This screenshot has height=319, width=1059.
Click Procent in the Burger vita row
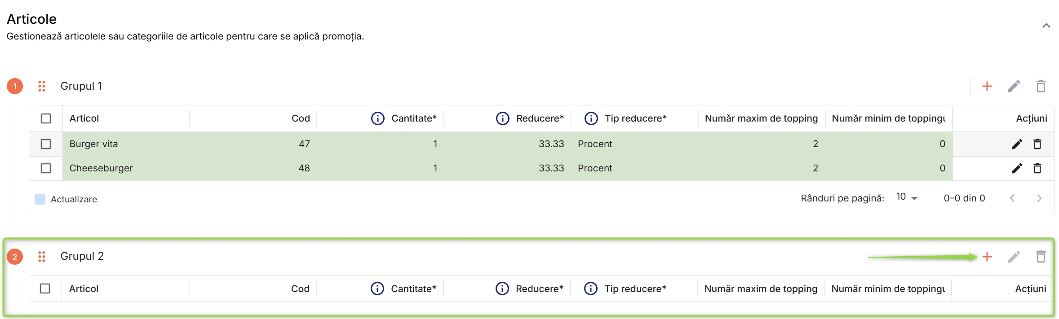tap(595, 144)
